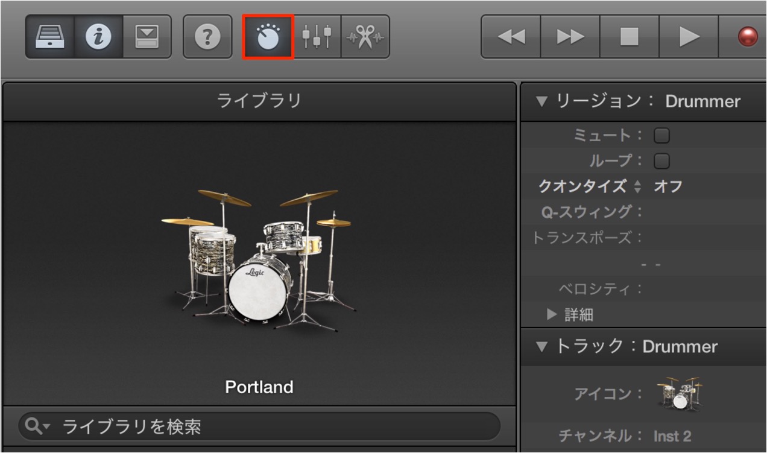
Task: Open the Editors scissors button
Action: click(365, 37)
